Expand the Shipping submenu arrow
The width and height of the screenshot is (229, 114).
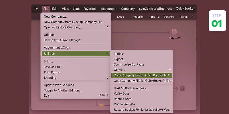108,78
